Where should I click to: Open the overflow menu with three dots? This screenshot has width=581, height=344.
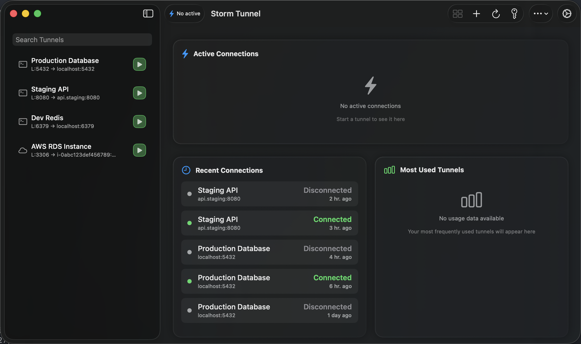(538, 14)
